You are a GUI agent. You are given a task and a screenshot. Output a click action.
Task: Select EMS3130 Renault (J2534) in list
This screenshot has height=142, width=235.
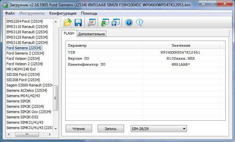(27, 43)
